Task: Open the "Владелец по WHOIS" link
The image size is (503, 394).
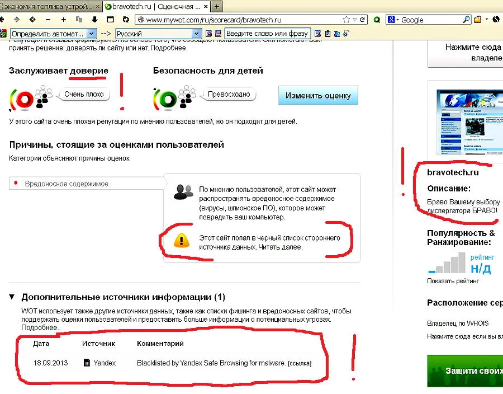Action: point(458,323)
